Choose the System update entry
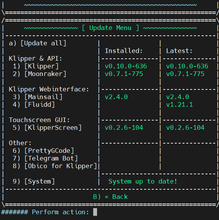The height and width of the screenshot is (220, 219). click(x=34, y=182)
